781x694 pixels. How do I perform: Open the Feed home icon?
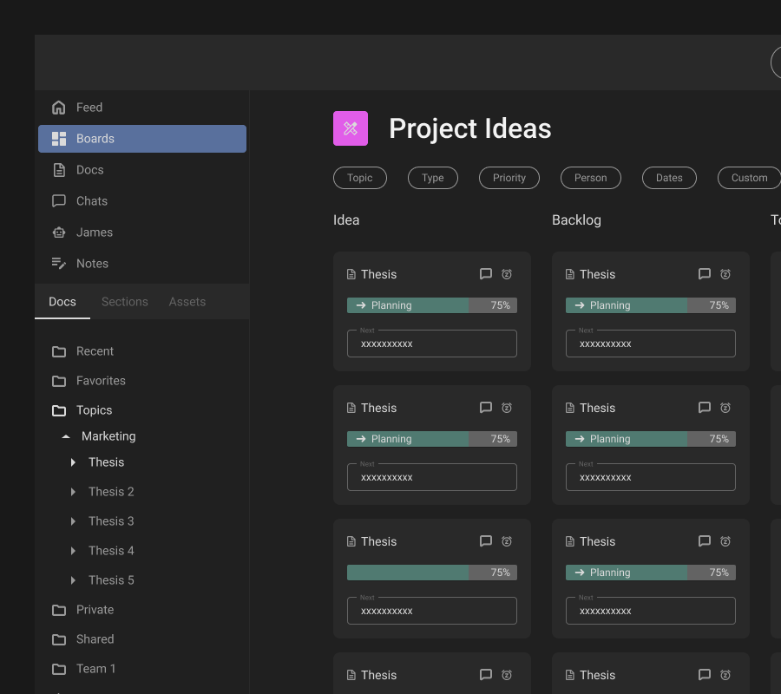(x=59, y=108)
